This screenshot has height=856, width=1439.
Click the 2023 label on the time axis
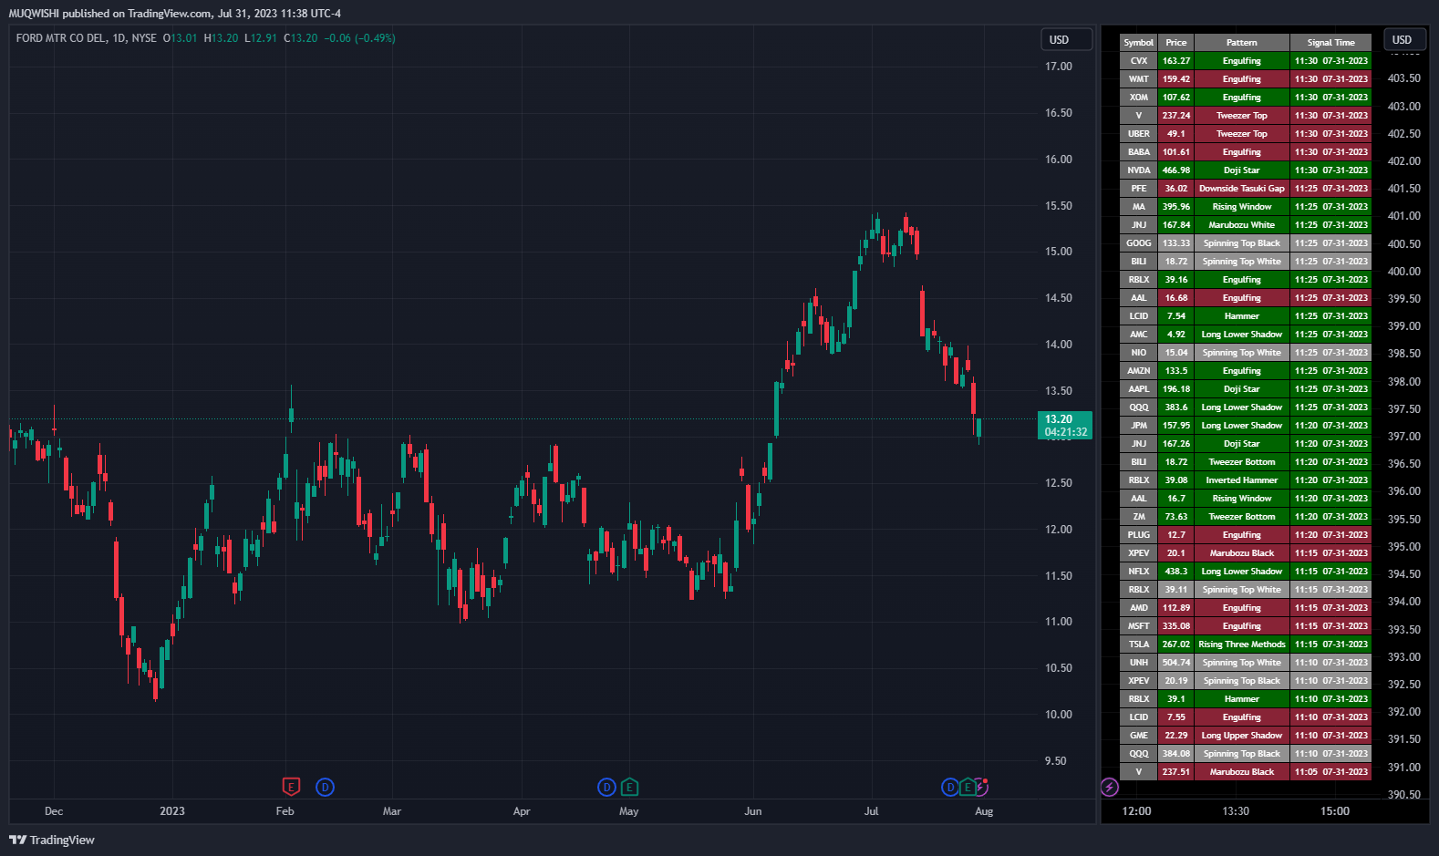tap(172, 811)
